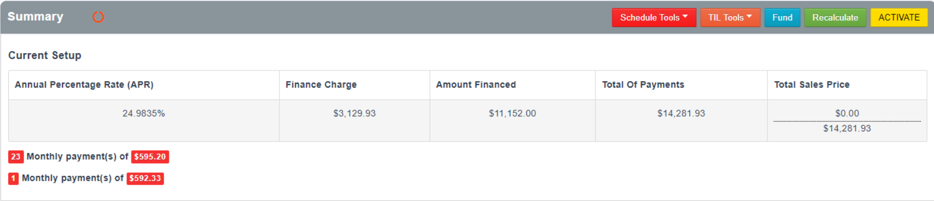This screenshot has height=201, width=934.
Task: Click the orange refresh circle icon beside Summary
Action: (x=98, y=17)
